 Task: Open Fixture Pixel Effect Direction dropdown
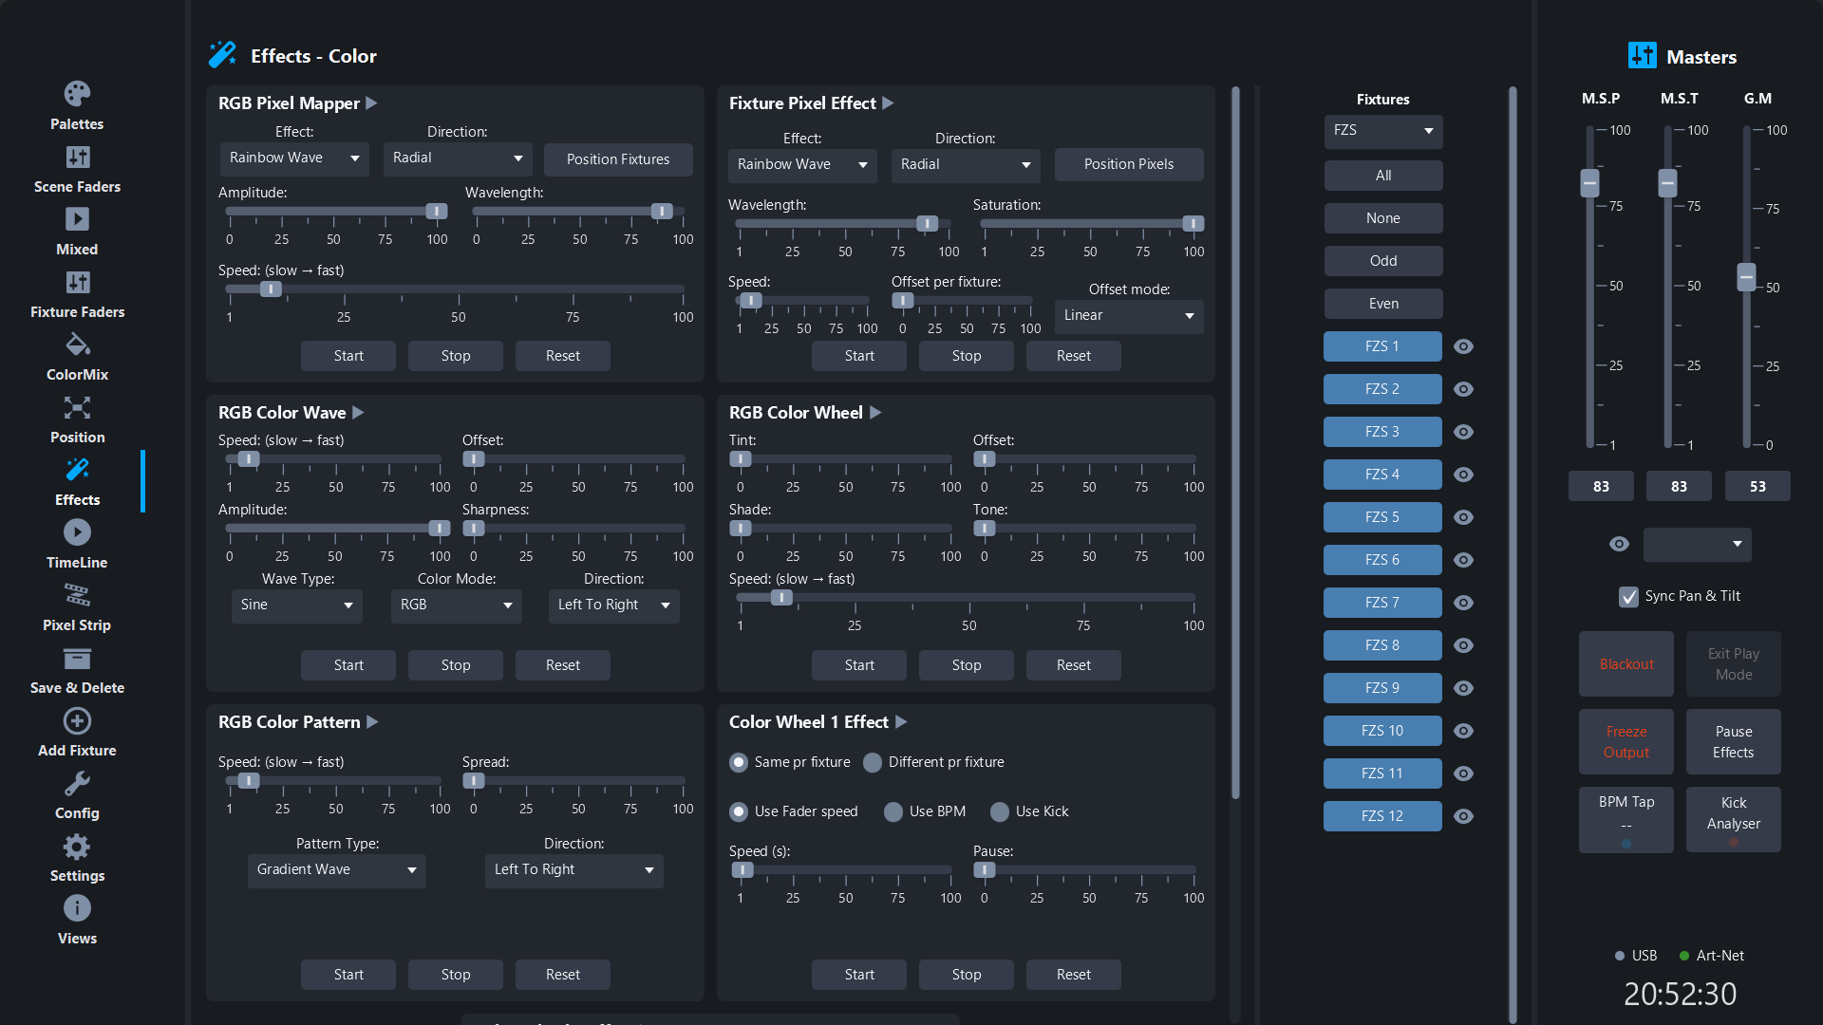(966, 165)
